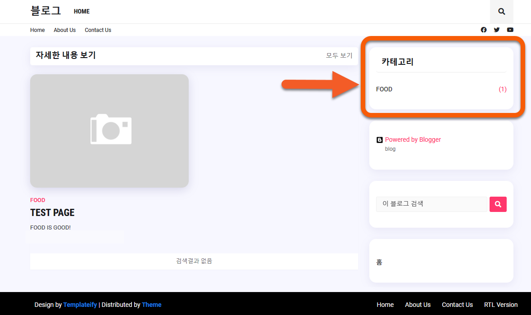This screenshot has height=315, width=531.
Task: Click Home in the footer menu
Action: (385, 305)
